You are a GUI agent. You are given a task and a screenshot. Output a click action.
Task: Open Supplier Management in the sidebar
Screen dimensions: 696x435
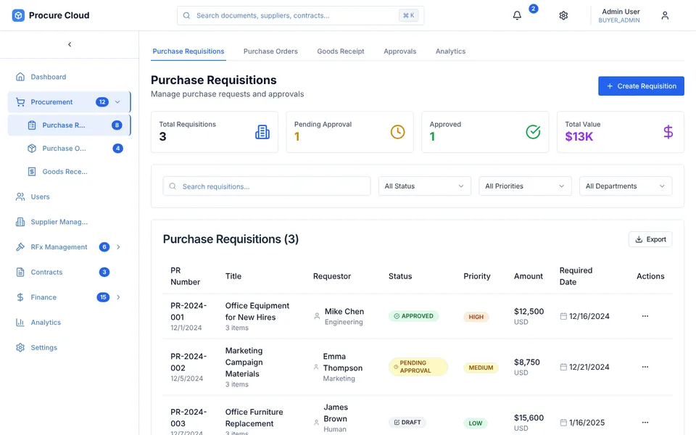point(70,222)
